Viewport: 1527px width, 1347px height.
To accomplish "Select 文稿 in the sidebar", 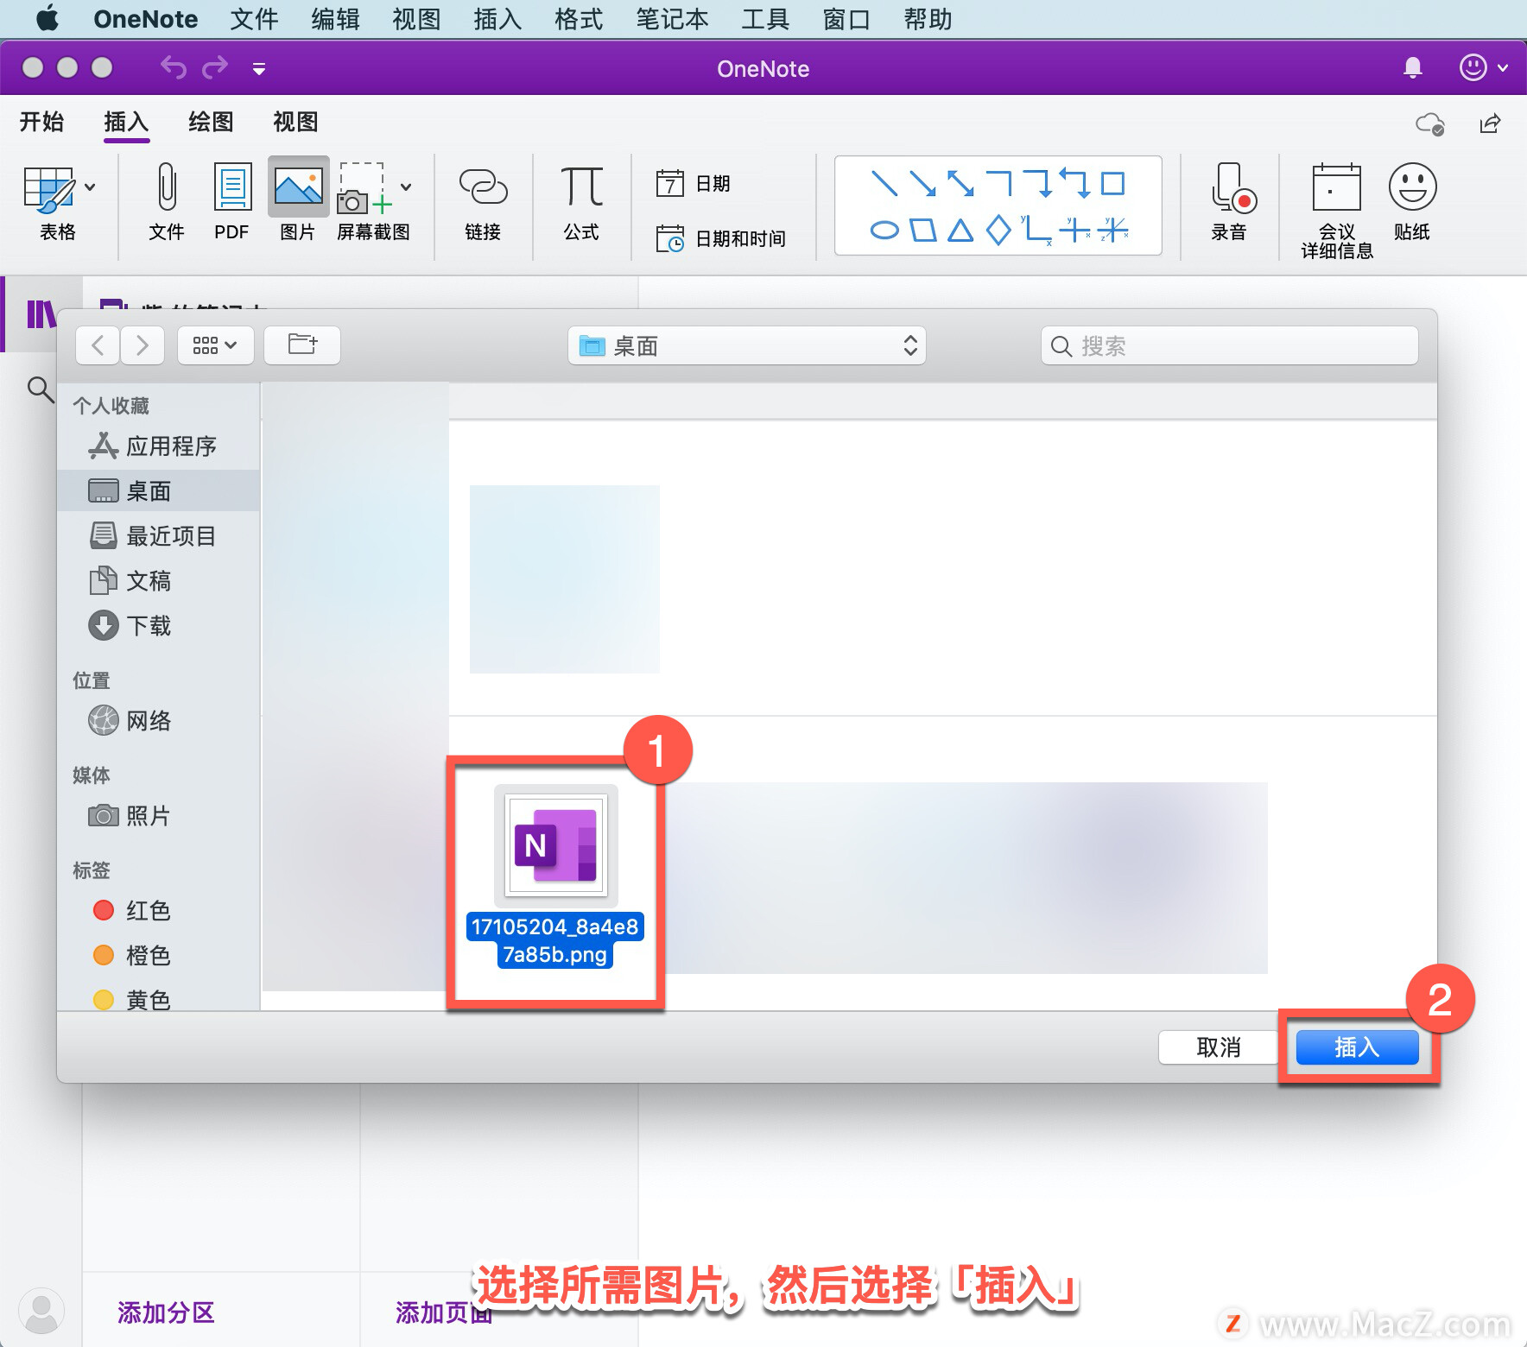I will point(159,581).
